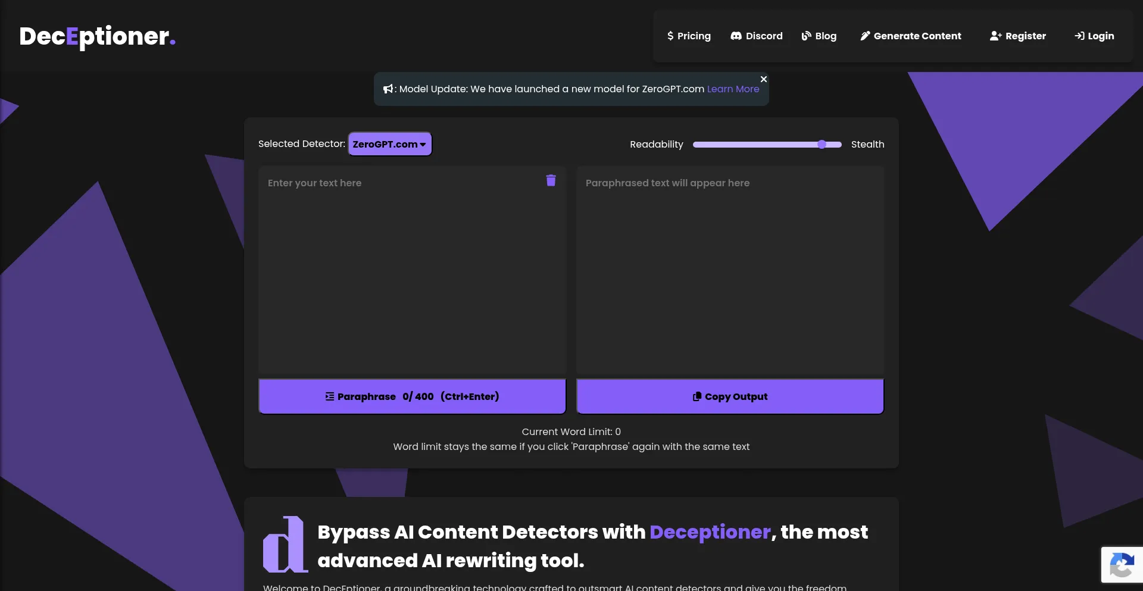Viewport: 1143px width, 591px height.
Task: Expand the ZeroGPT.com detector dropdown
Action: click(x=390, y=144)
